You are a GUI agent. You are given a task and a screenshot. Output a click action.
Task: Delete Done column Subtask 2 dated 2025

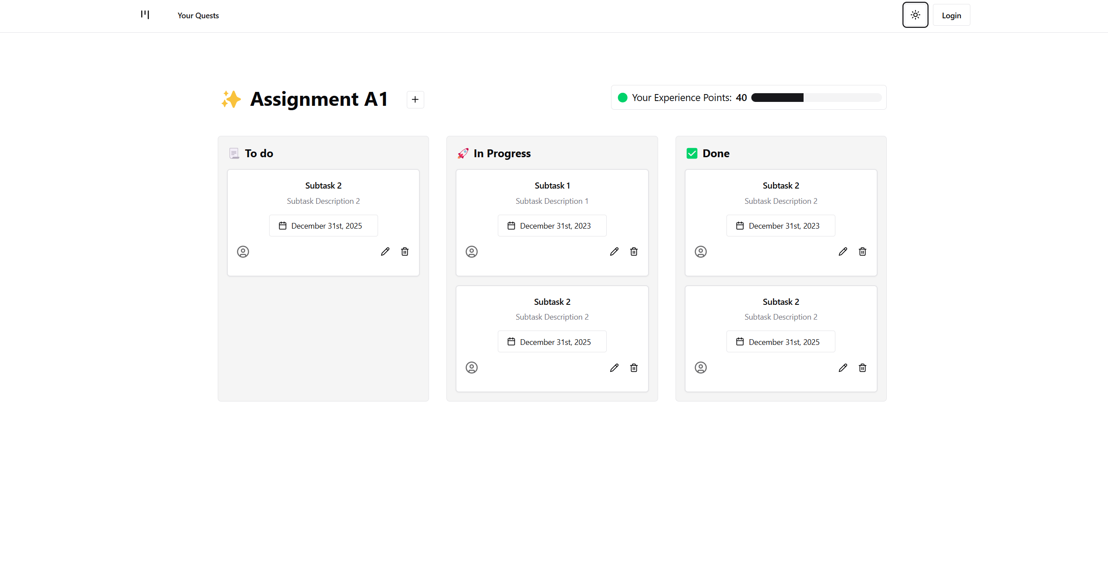(x=862, y=368)
